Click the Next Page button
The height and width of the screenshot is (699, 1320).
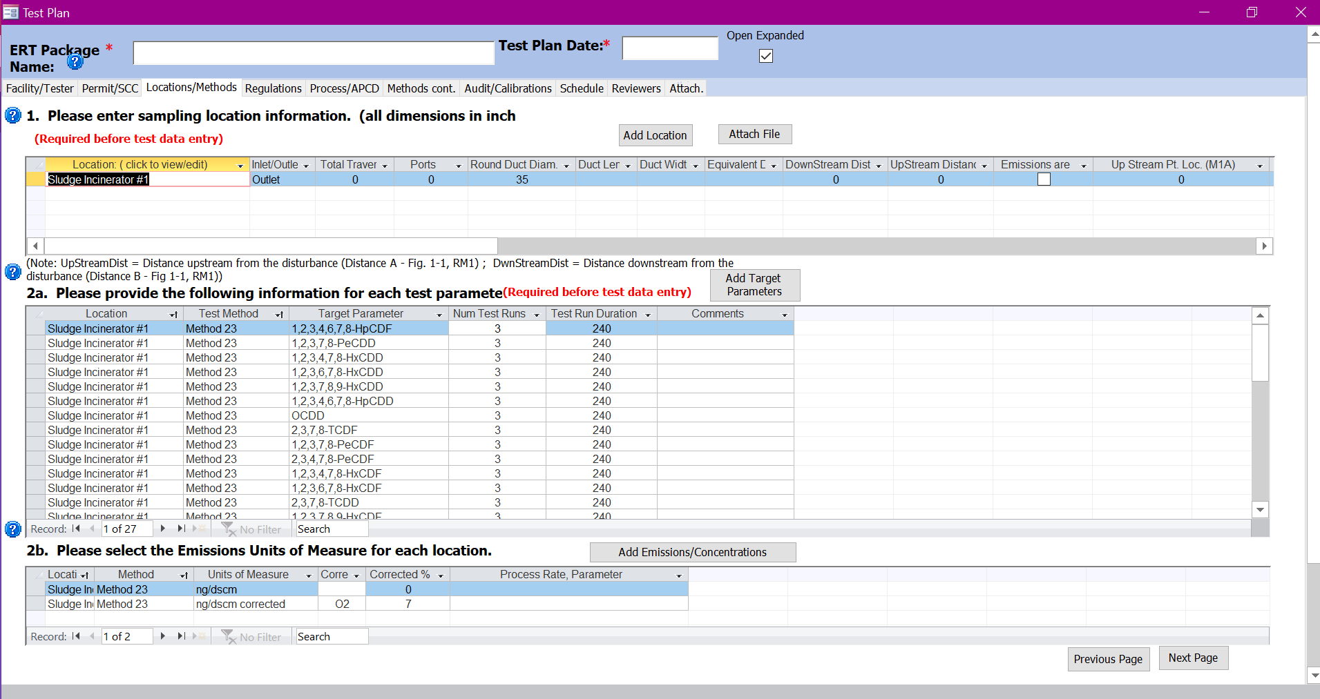click(1193, 658)
